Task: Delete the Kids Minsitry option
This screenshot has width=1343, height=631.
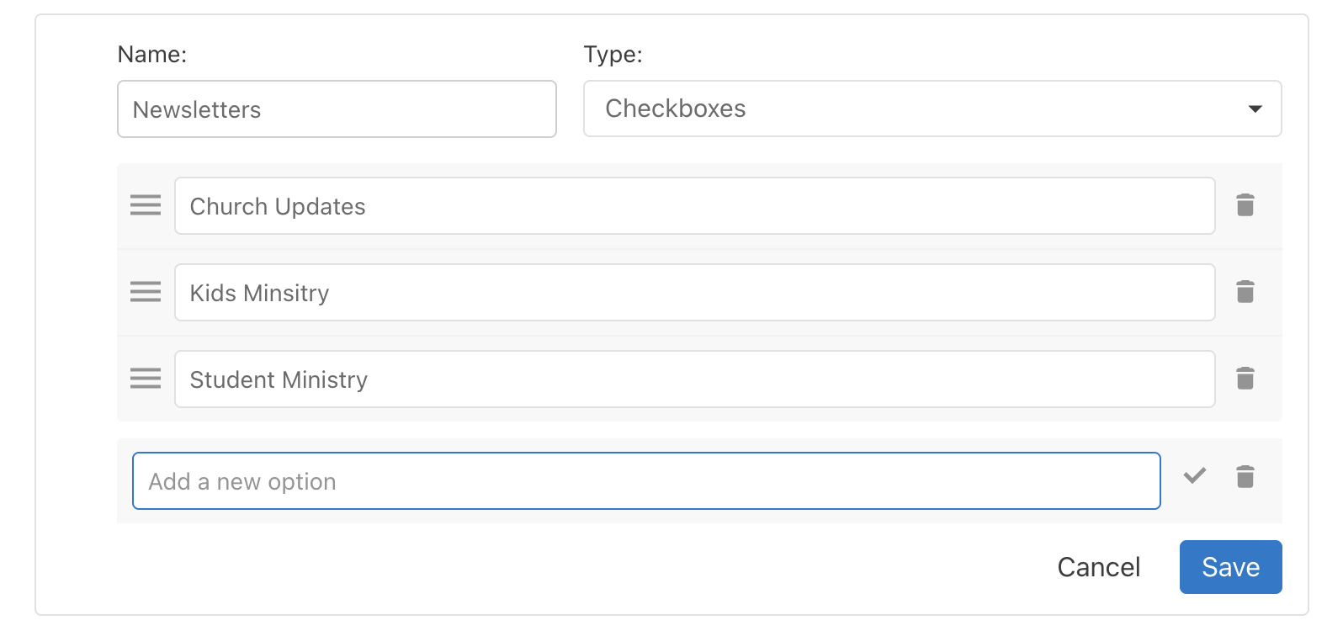Action: [1245, 292]
